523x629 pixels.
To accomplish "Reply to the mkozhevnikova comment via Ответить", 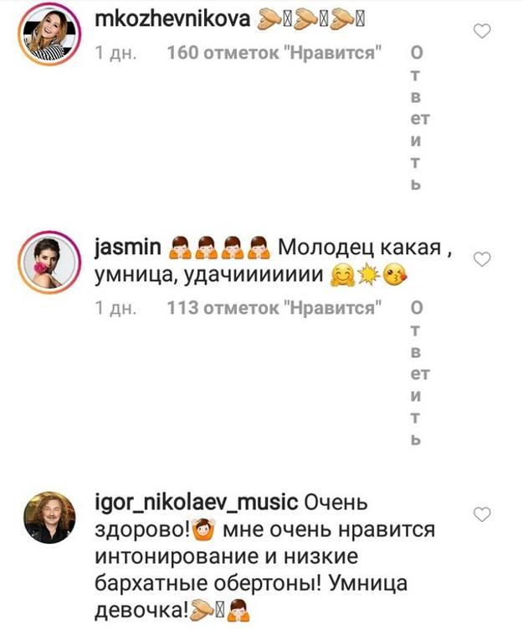I will (x=418, y=118).
